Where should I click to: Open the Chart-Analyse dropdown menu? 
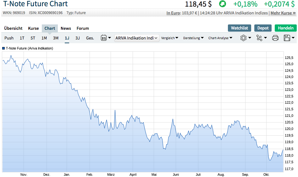[220, 38]
